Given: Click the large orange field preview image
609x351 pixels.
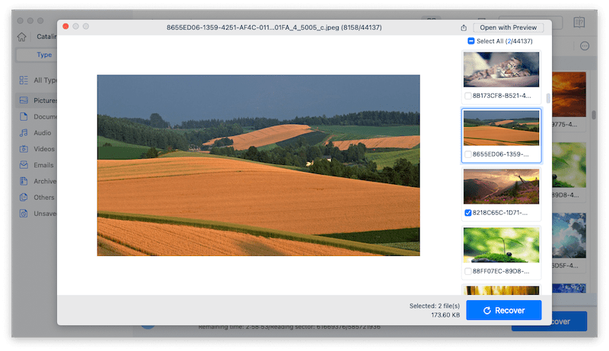Looking at the screenshot, I should point(258,166).
